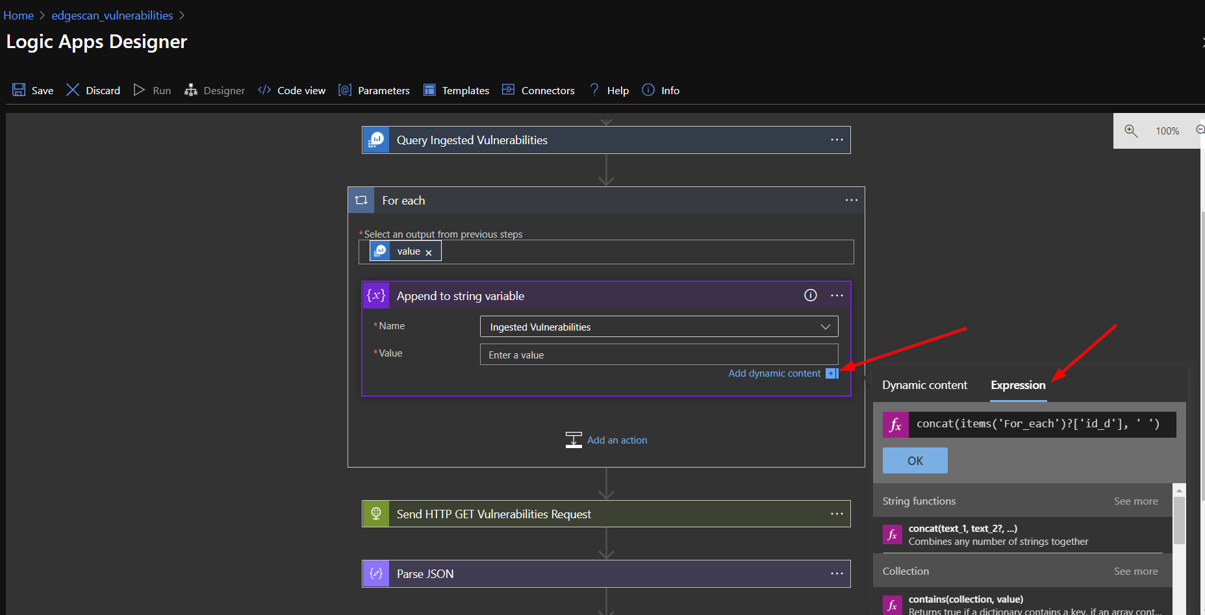The width and height of the screenshot is (1205, 615).
Task: Switch to Dynamic content tab
Action: (x=924, y=385)
